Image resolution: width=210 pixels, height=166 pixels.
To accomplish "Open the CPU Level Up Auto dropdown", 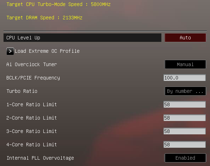I will click(x=185, y=38).
